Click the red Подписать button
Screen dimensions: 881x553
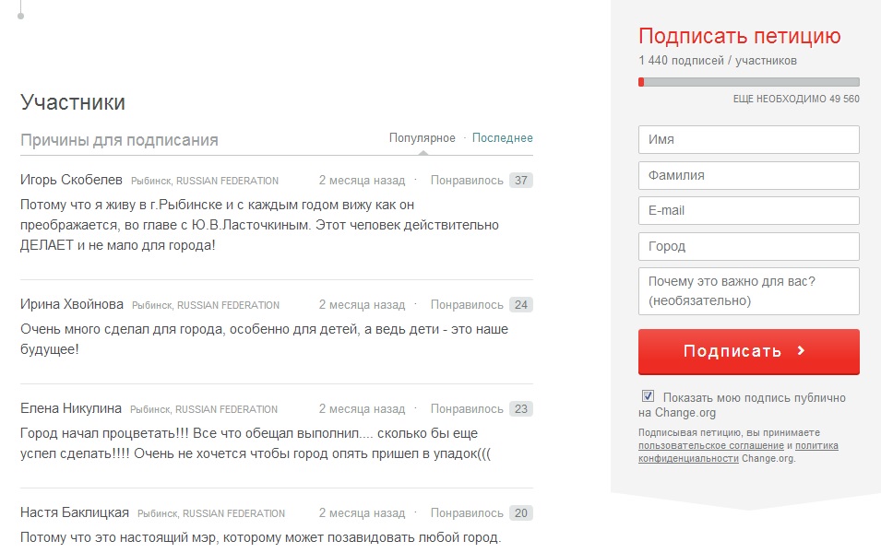pos(748,351)
